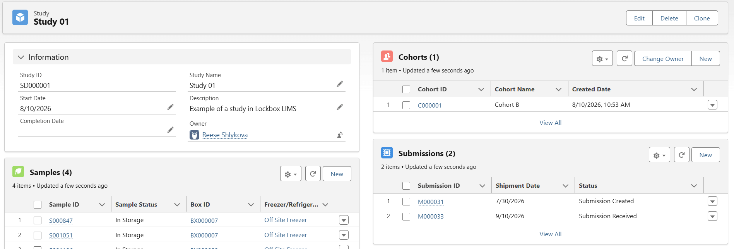Refresh the Samples list
The width and height of the screenshot is (734, 249).
click(313, 174)
